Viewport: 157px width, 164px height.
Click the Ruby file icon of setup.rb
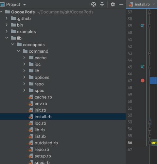pyautogui.click(x=30, y=156)
